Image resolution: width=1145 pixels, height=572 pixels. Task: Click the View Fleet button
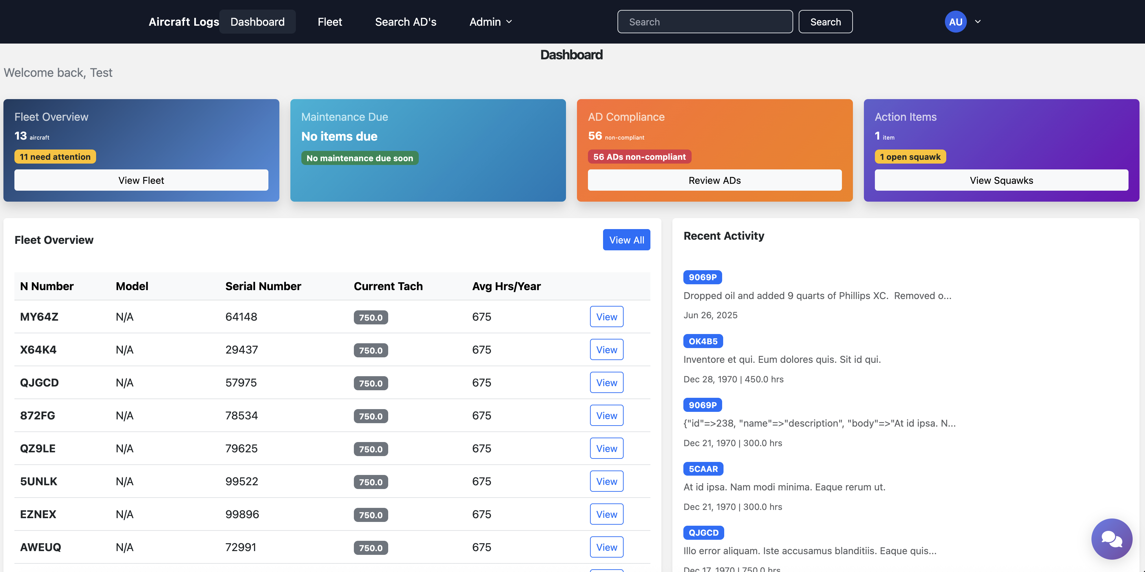(x=141, y=180)
